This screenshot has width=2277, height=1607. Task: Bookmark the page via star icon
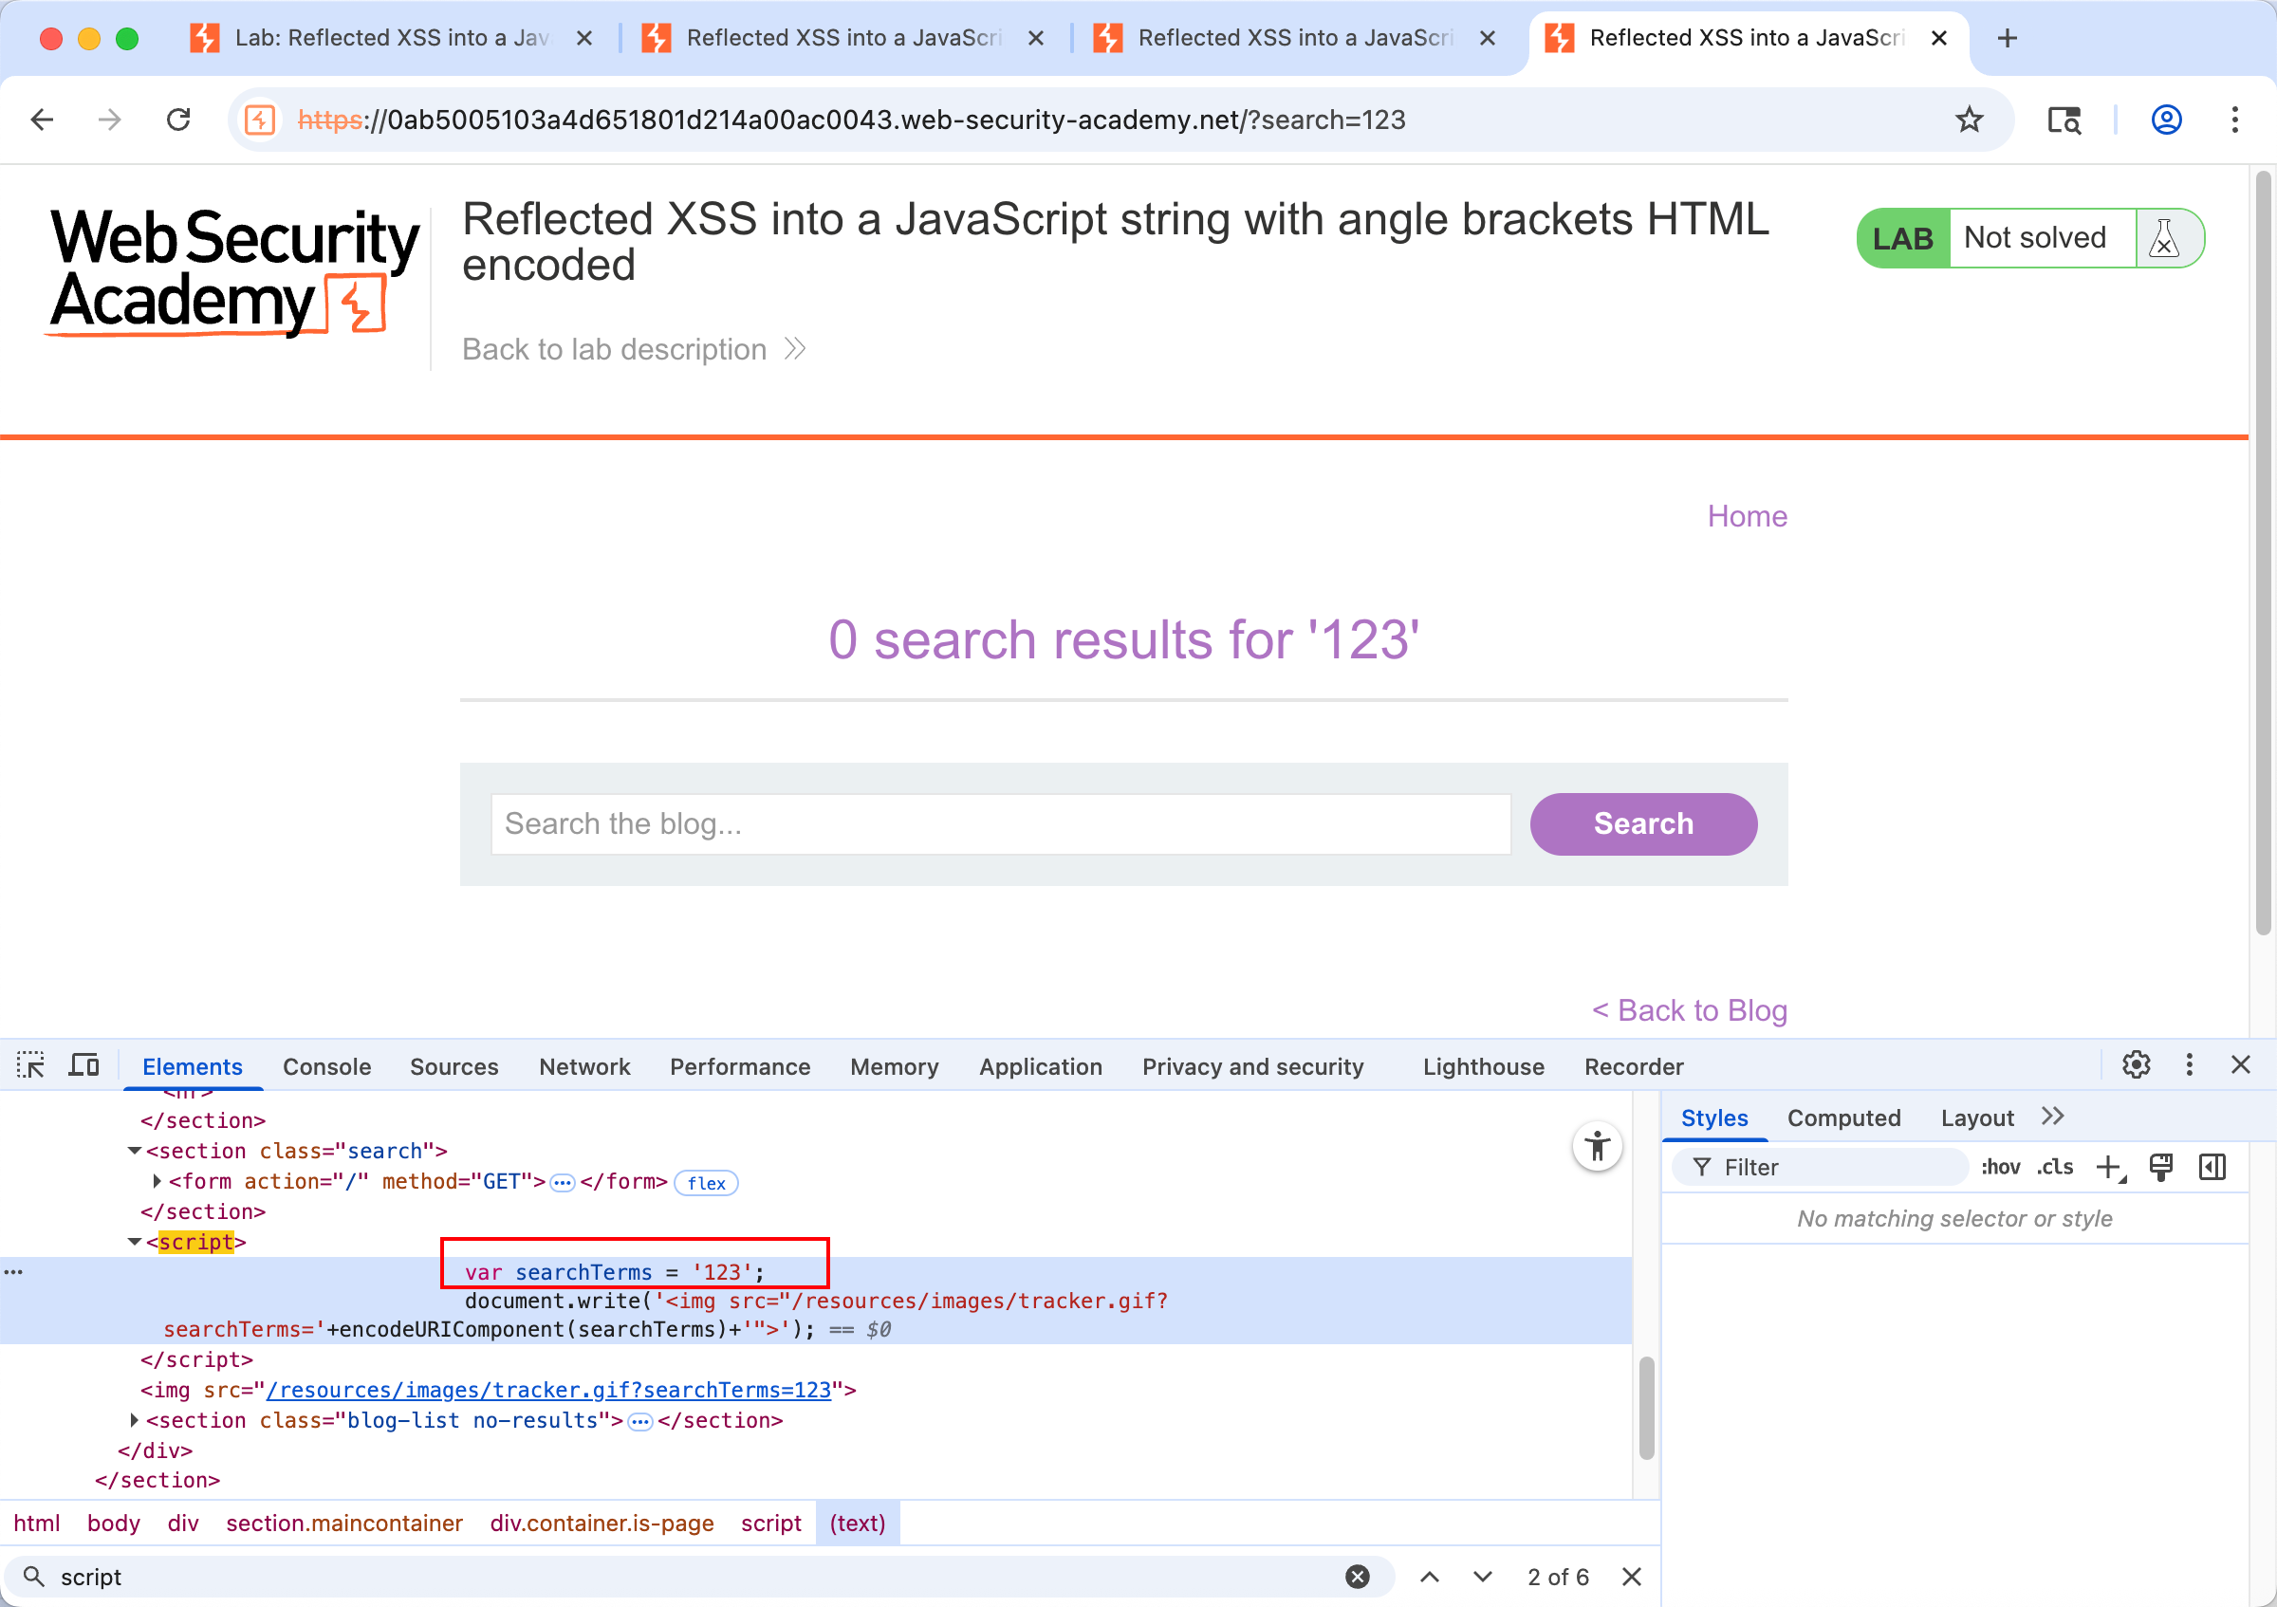(1971, 119)
